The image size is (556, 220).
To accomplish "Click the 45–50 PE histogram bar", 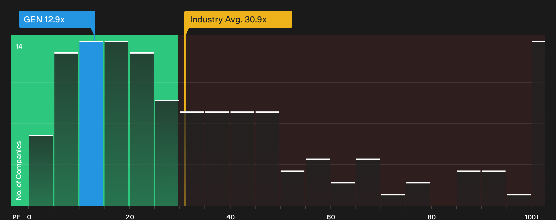I will pos(267,159).
